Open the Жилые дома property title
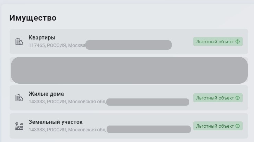 pyautogui.click(x=46, y=94)
